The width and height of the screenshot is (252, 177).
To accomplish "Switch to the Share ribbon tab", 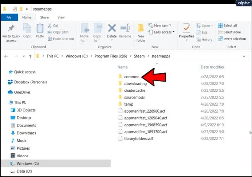I will pyautogui.click(x=44, y=17).
